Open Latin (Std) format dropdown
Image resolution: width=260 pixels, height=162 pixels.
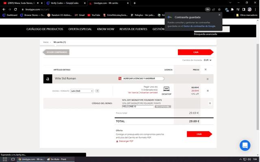(x=82, y=91)
